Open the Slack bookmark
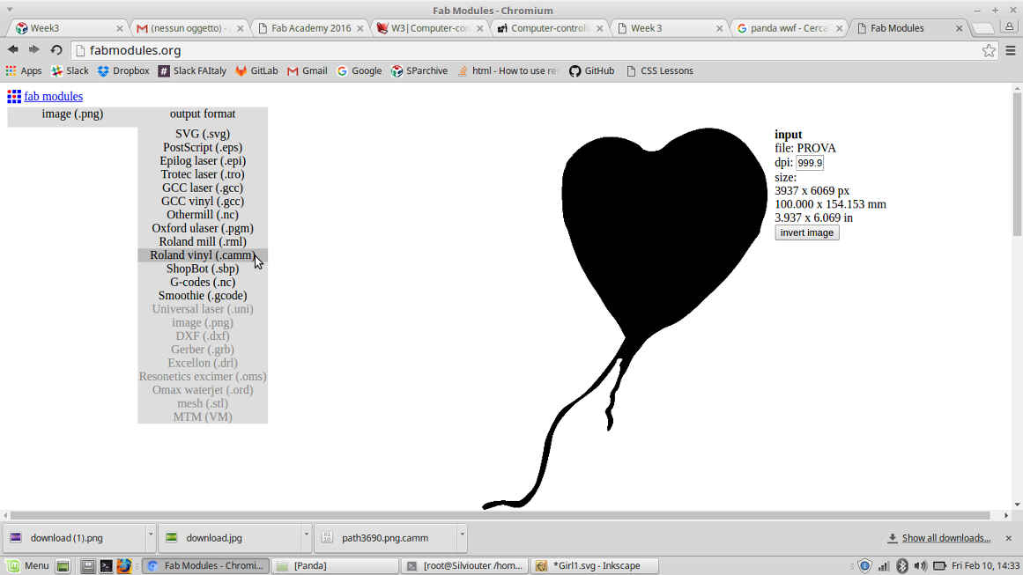Screen dimensions: 1023x575 tap(70, 70)
